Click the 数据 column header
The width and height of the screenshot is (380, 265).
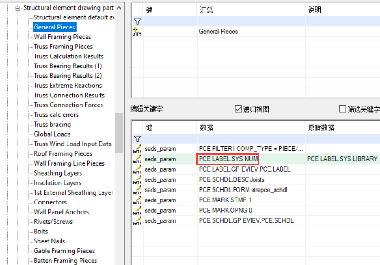(251, 127)
